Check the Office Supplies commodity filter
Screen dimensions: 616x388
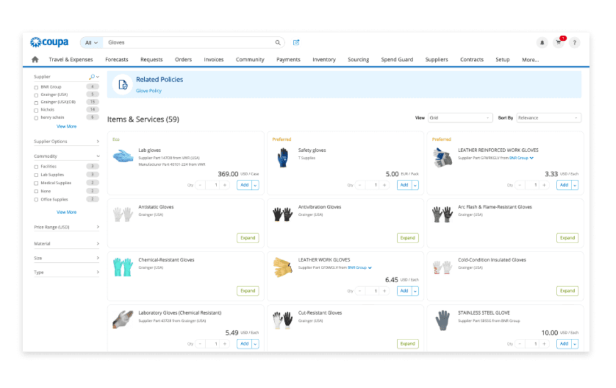[x=36, y=200]
